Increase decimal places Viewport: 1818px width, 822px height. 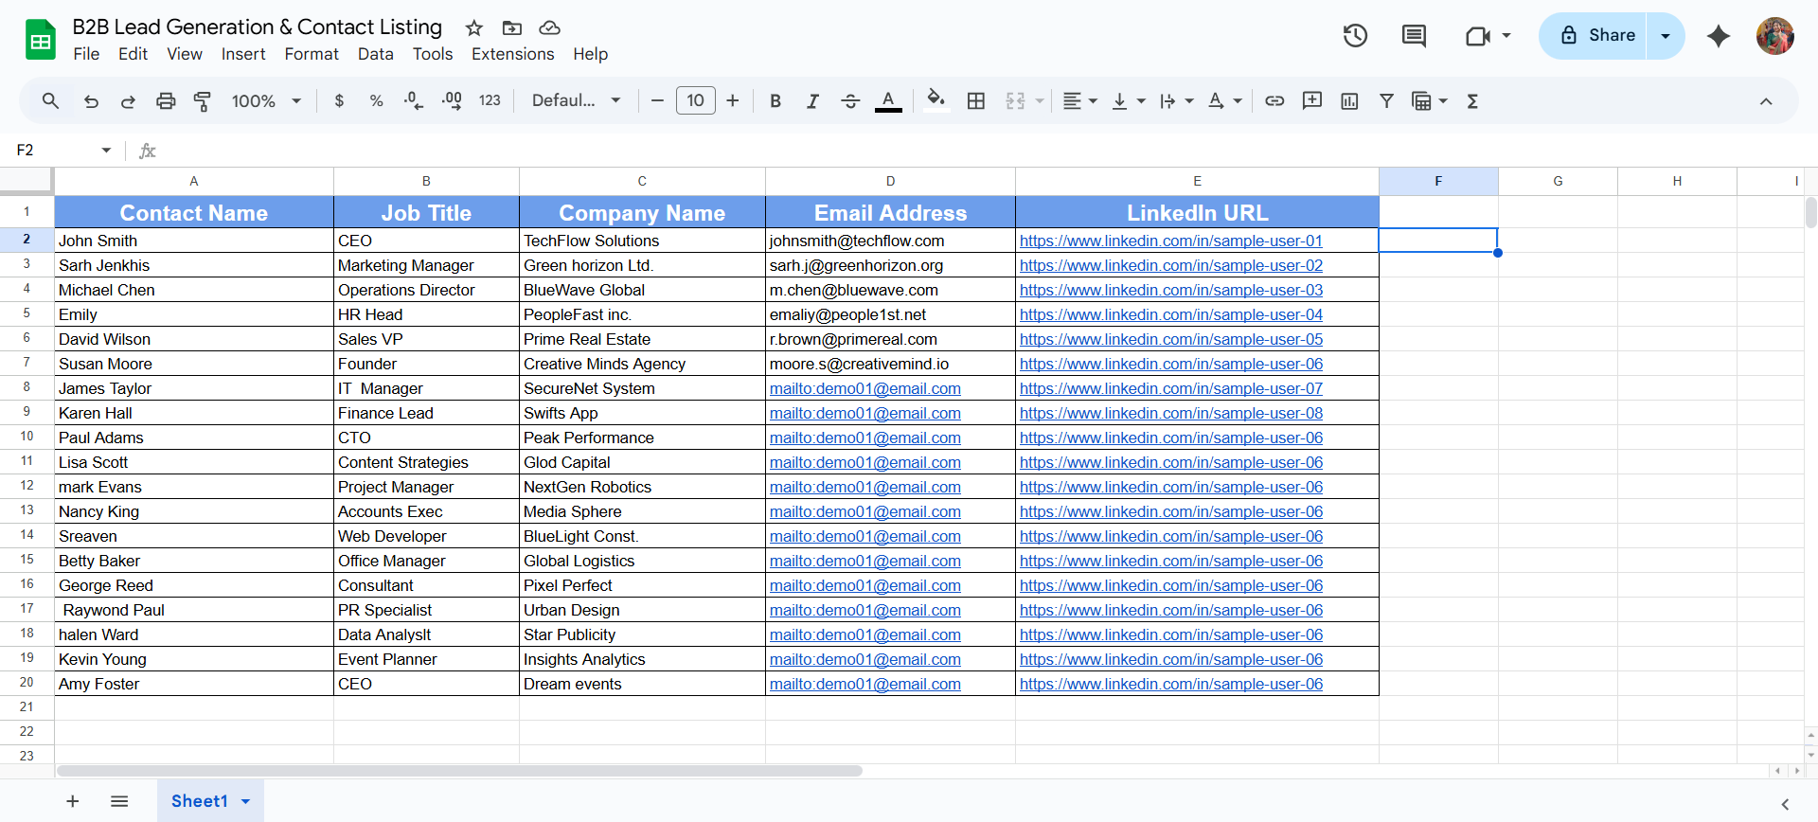pyautogui.click(x=452, y=100)
